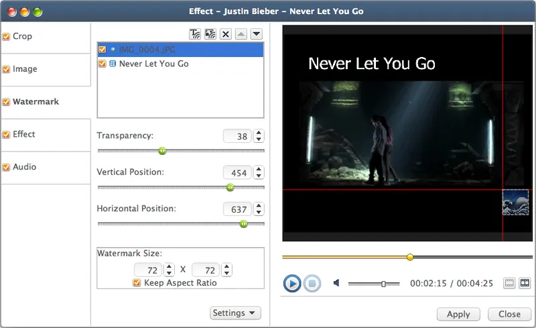Toggle the Image checkbox
Screen dimensions: 536x328
pos(6,69)
